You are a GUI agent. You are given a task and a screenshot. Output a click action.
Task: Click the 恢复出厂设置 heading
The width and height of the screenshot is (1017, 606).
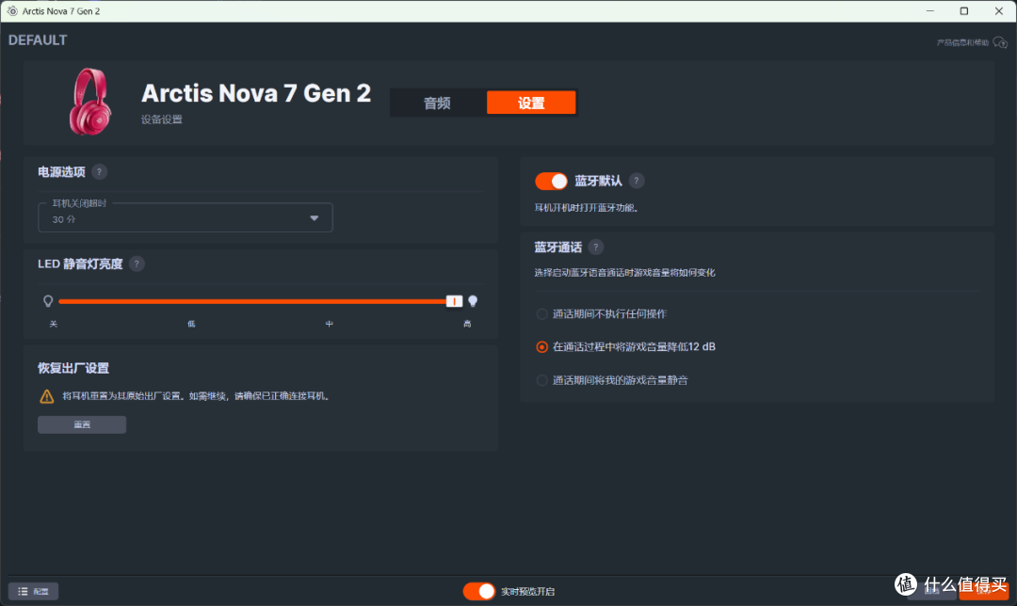coord(73,368)
